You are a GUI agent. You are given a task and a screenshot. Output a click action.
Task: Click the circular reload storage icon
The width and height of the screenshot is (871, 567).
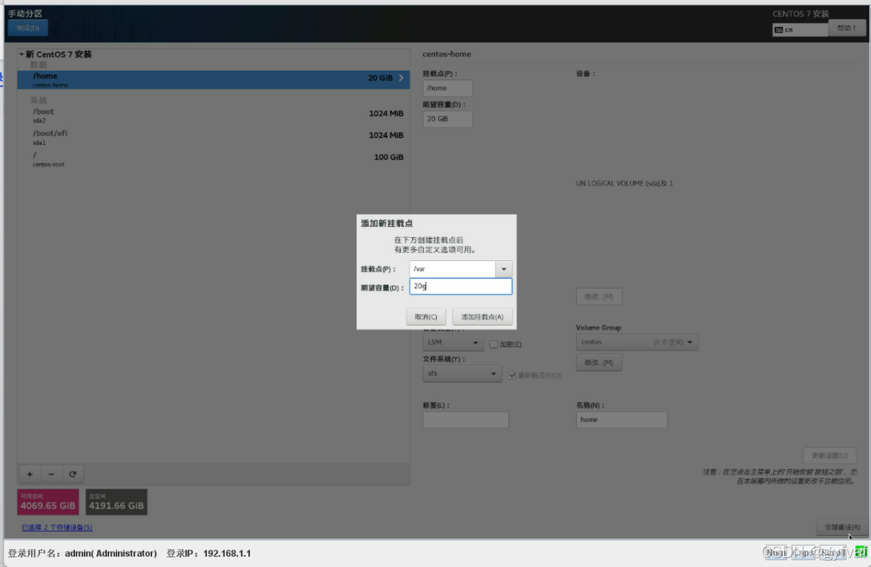[x=72, y=475]
